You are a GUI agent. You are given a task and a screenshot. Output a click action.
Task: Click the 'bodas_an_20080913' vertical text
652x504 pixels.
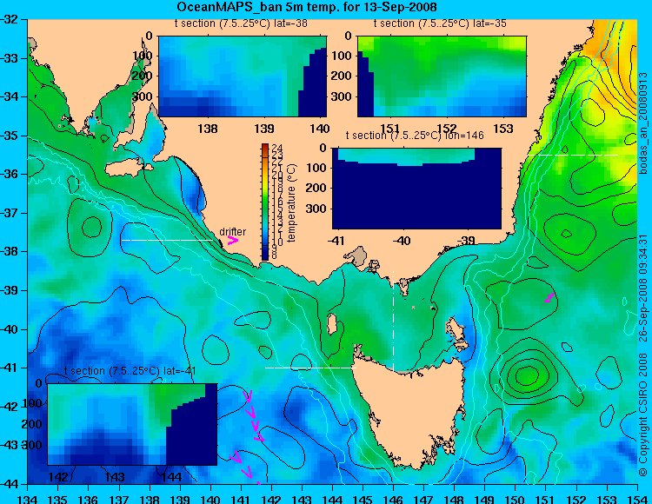(x=642, y=123)
